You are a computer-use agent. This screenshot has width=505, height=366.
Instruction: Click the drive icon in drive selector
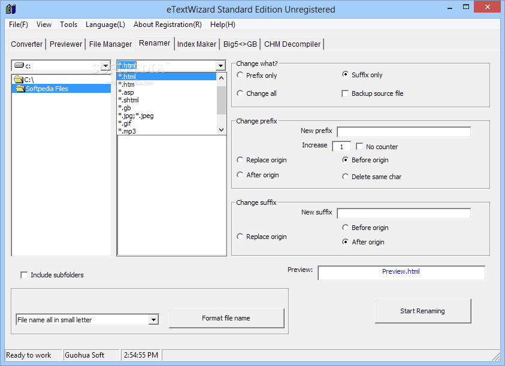19,65
